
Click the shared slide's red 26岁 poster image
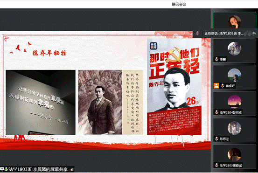[174, 87]
